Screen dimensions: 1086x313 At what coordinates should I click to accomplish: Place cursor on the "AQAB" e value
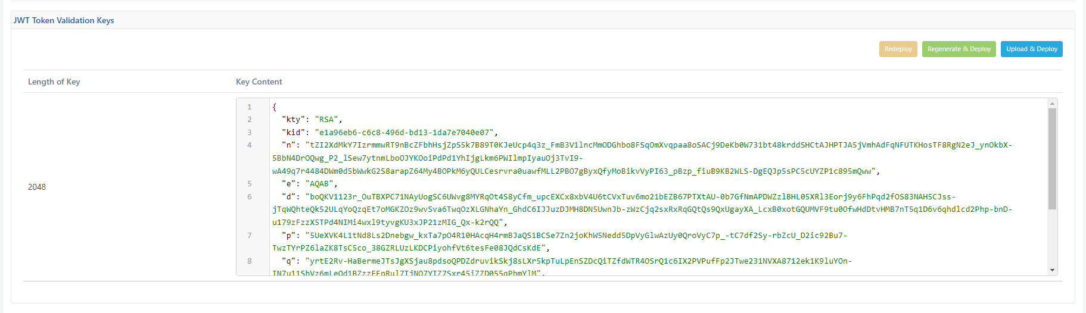coord(319,184)
